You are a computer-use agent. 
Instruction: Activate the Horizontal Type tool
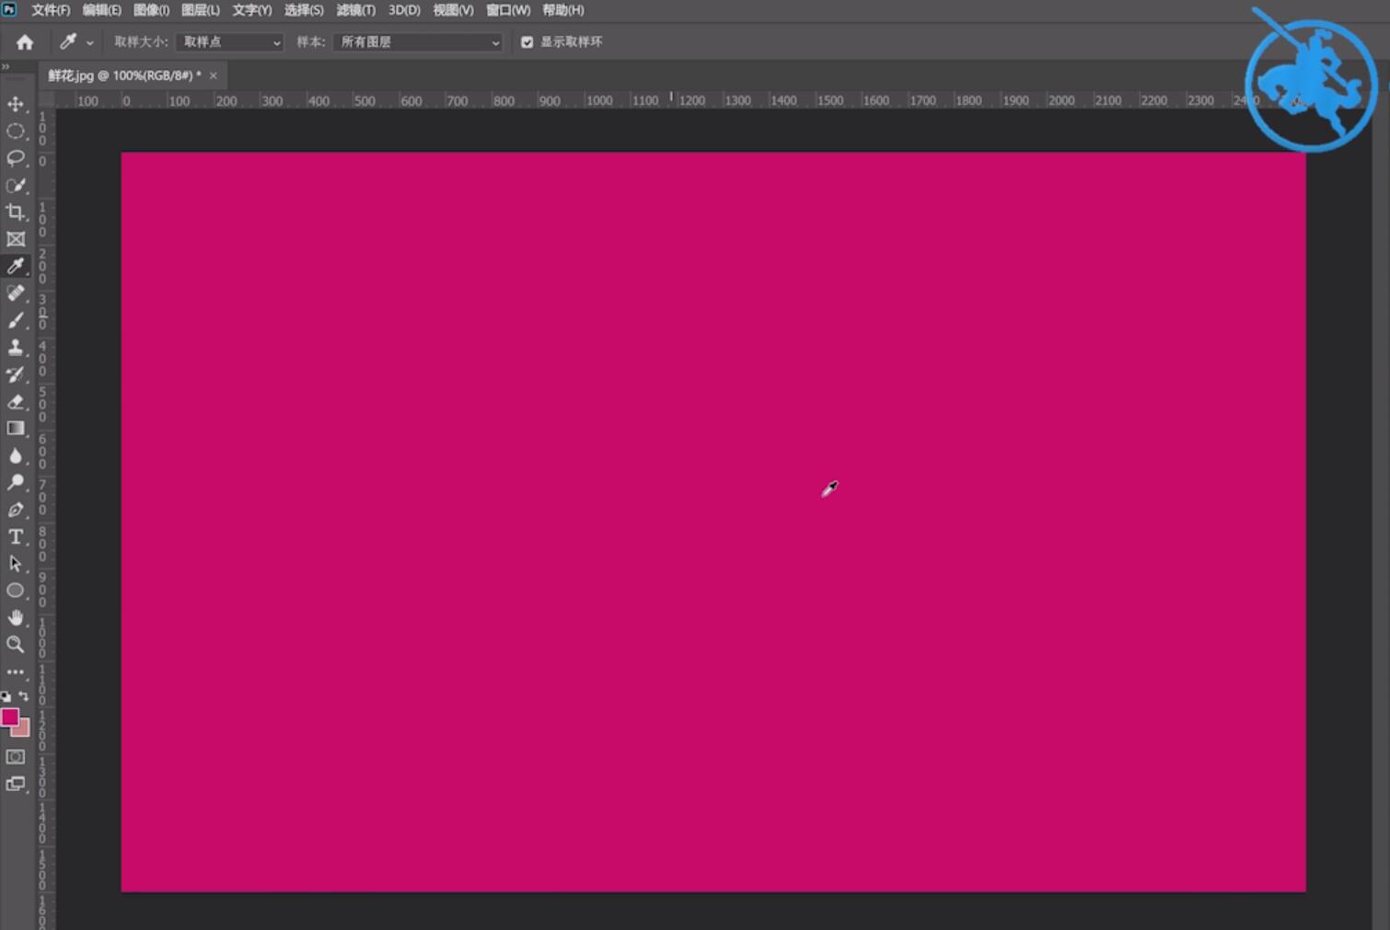[x=16, y=536]
